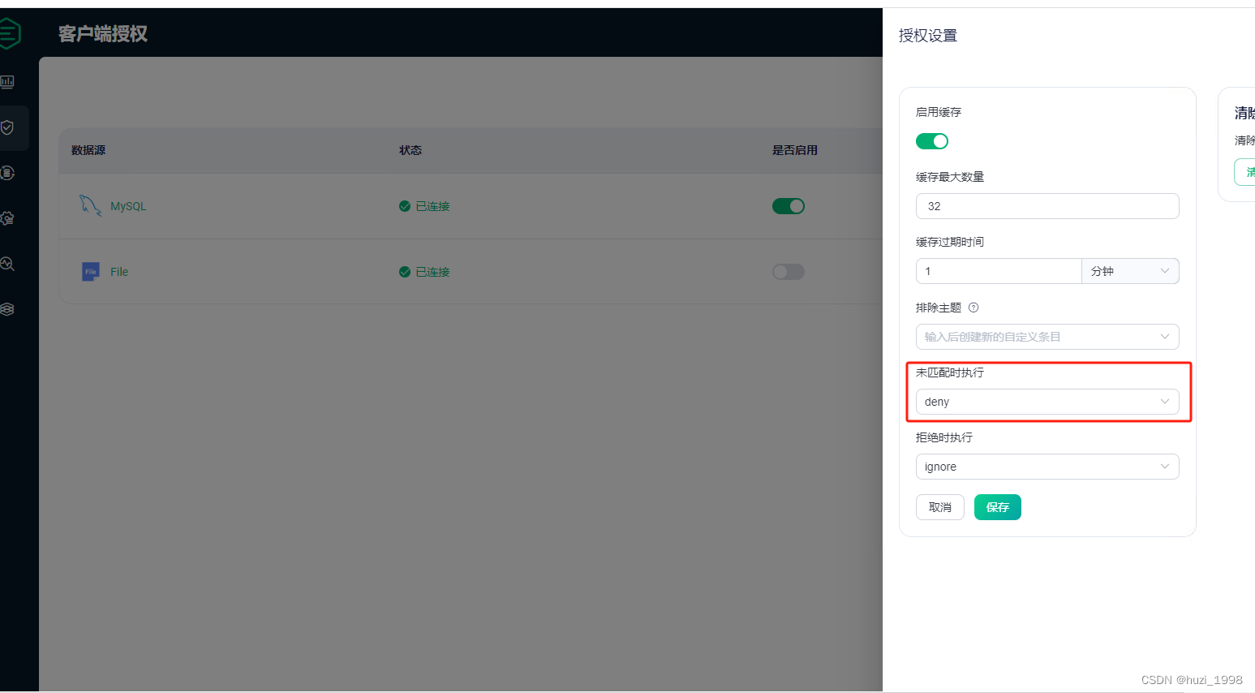Click File row 已连接 status text

coord(432,272)
